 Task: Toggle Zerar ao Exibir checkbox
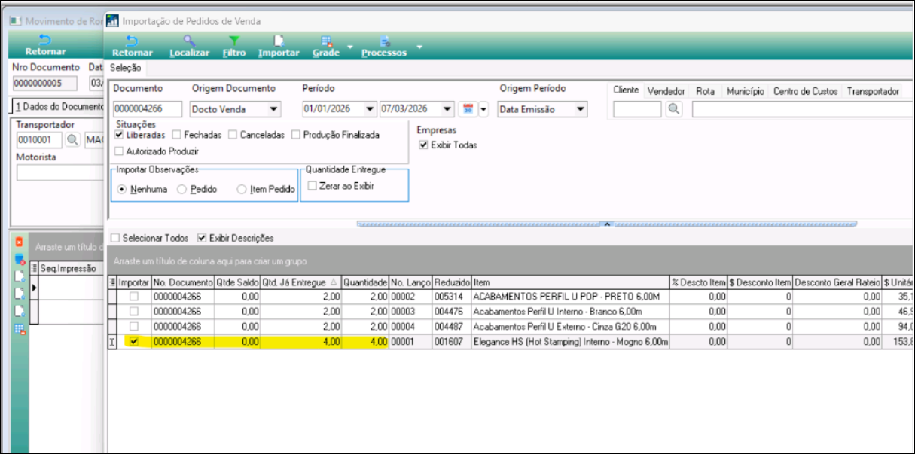[313, 186]
